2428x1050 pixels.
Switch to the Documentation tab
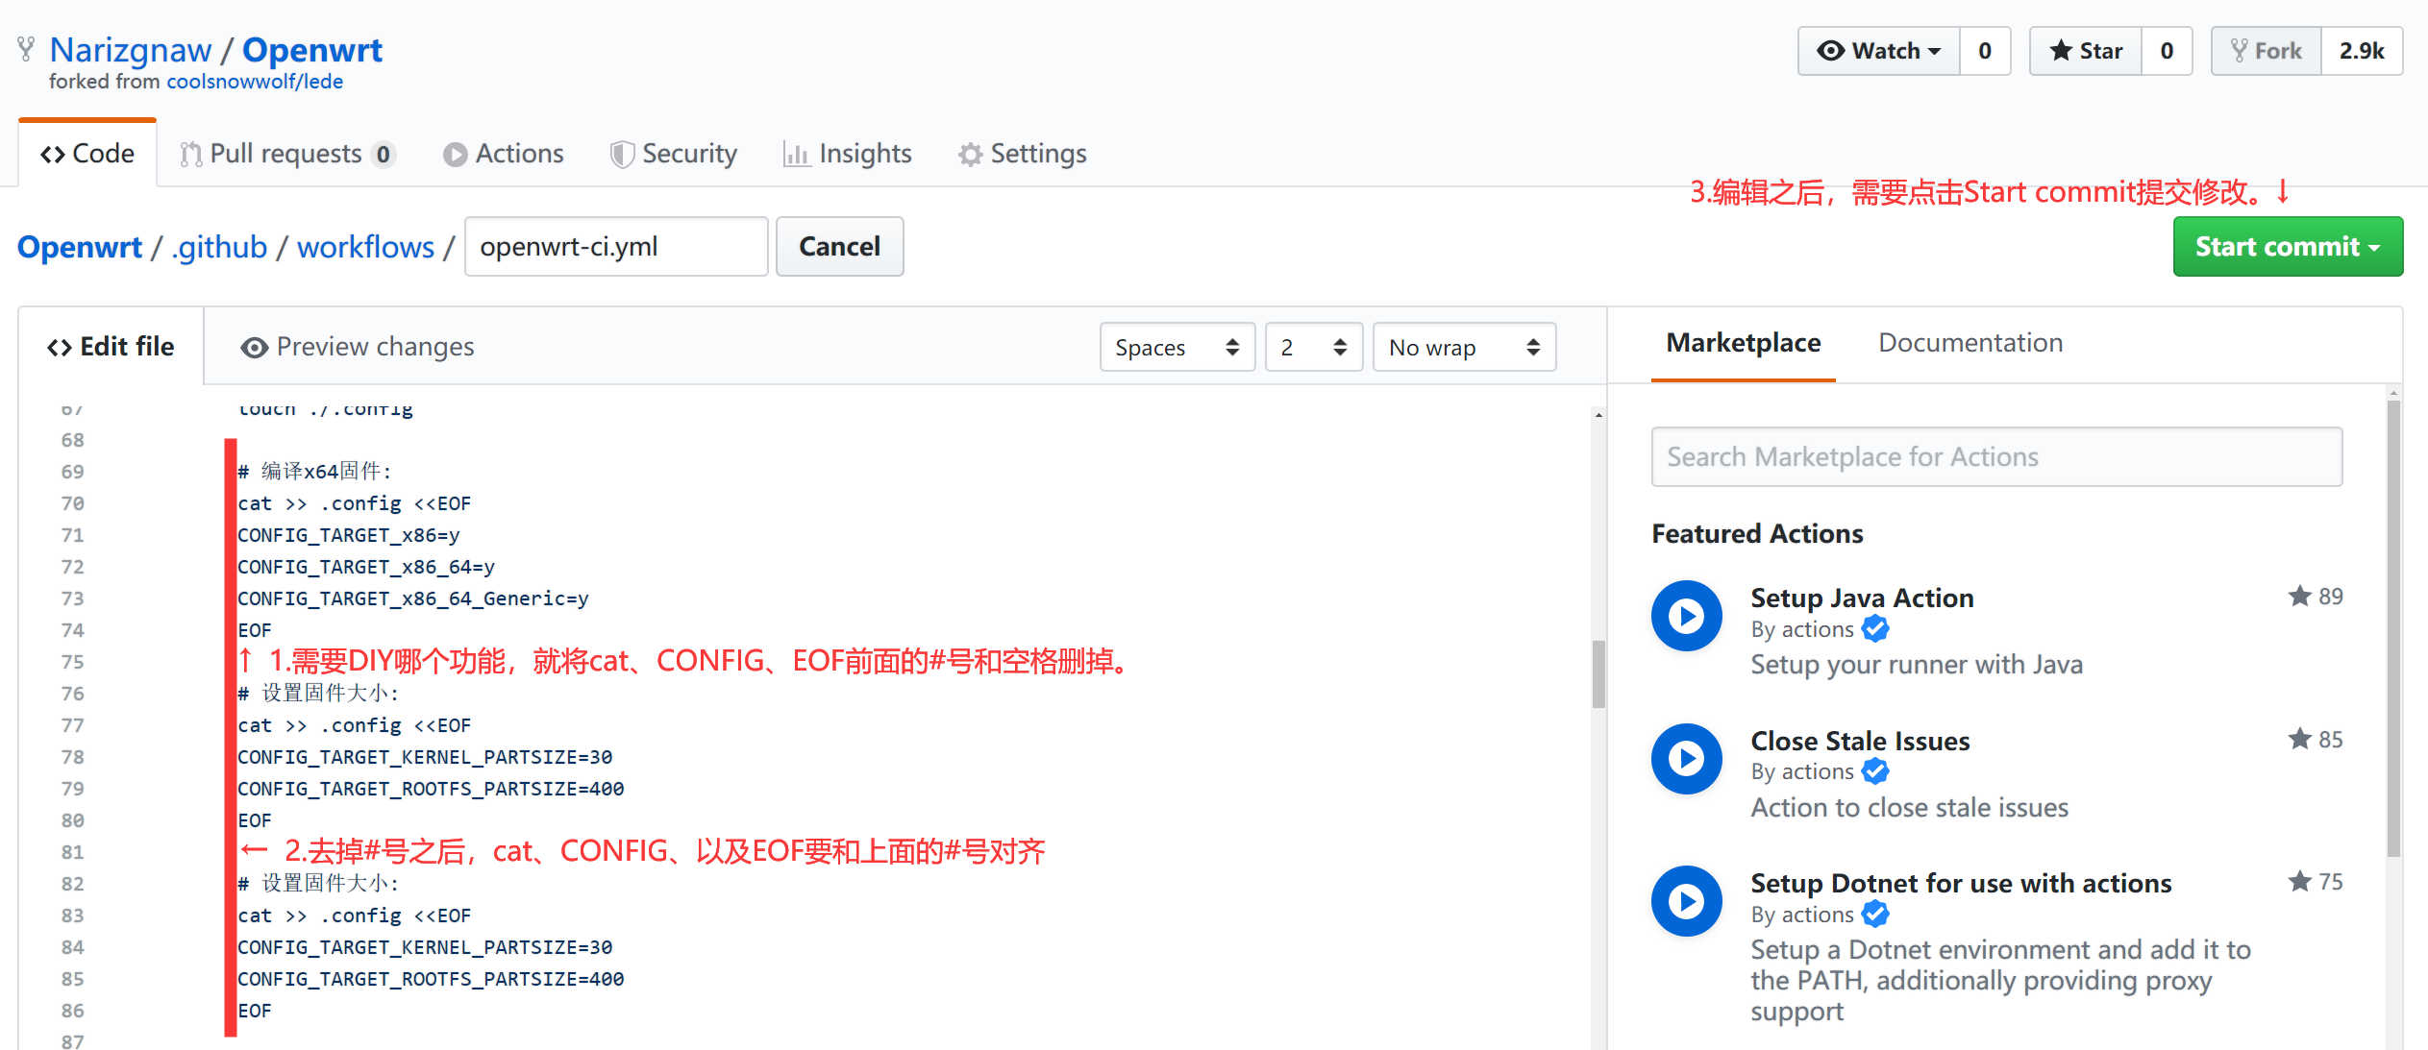[1969, 343]
